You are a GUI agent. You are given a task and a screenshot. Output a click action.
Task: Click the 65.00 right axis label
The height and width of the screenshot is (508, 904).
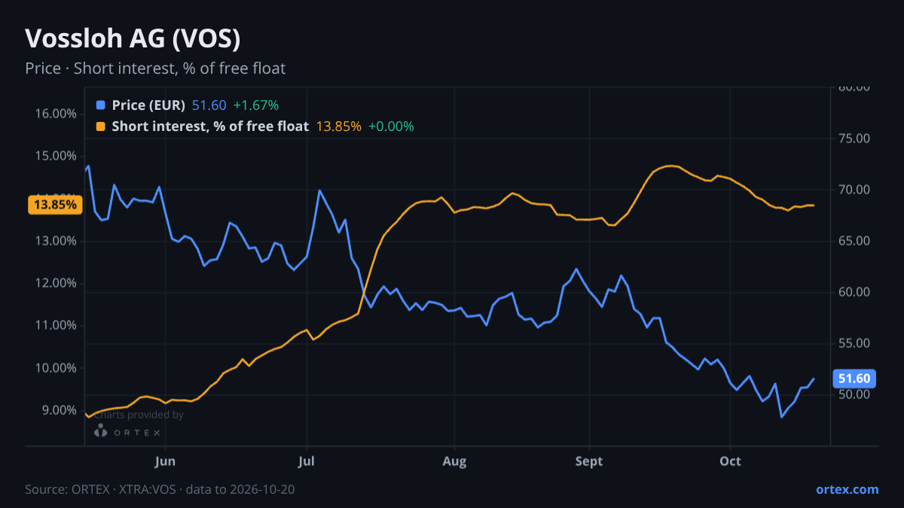[x=854, y=241]
